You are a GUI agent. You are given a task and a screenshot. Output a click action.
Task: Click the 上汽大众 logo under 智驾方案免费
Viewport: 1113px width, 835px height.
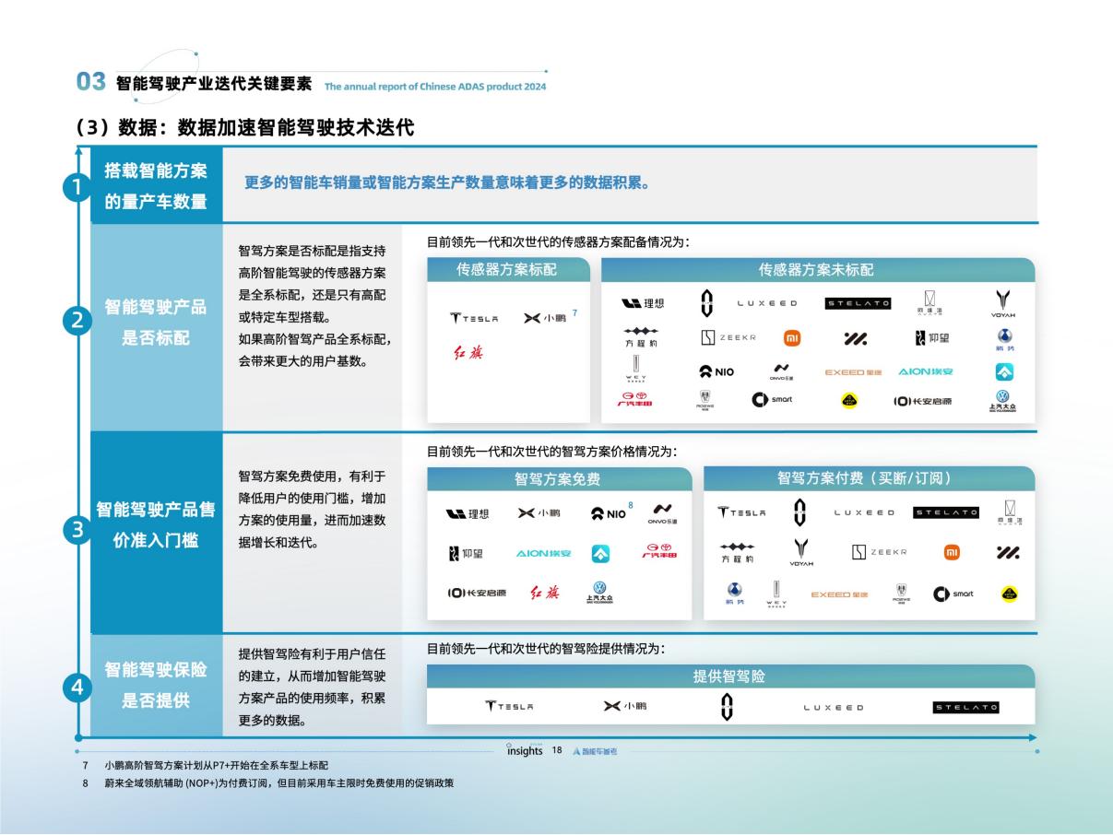pyautogui.click(x=601, y=592)
